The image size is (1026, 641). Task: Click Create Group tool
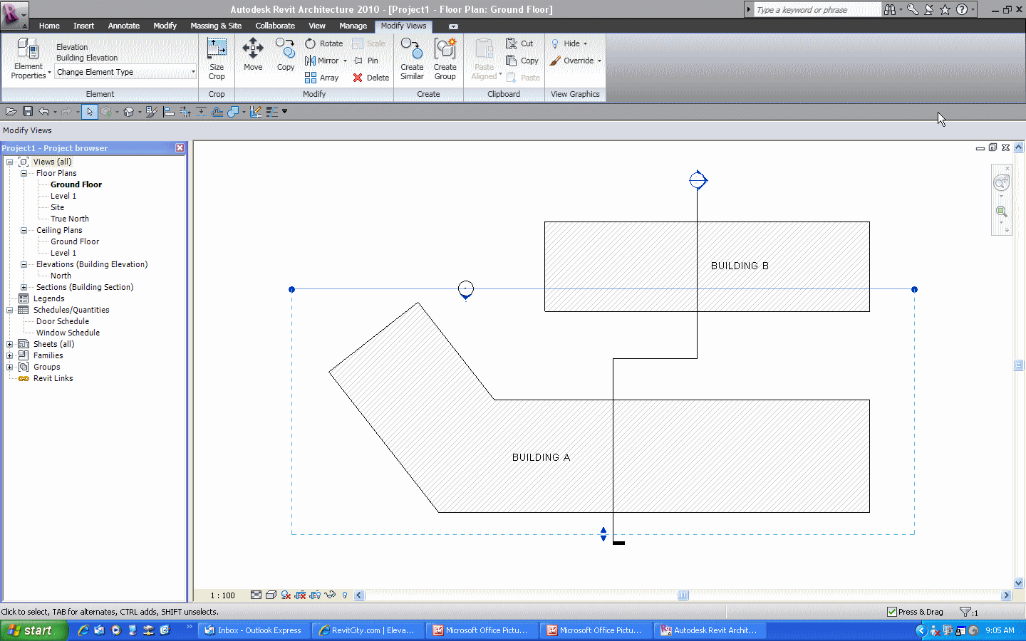pyautogui.click(x=445, y=59)
